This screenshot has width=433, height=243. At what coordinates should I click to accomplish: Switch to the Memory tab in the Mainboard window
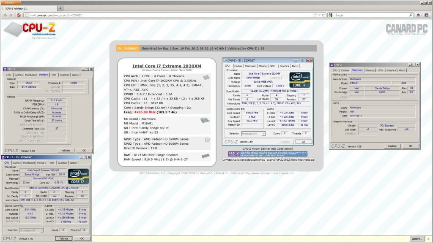click(x=370, y=70)
